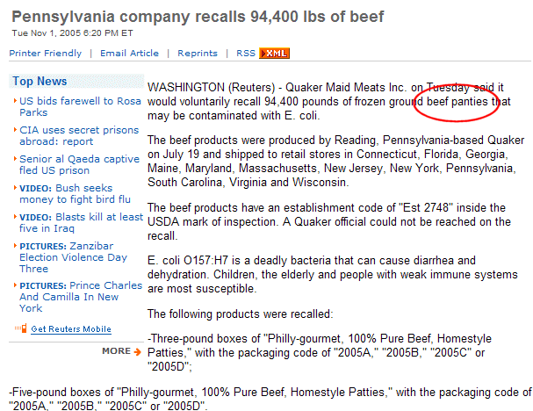
Task: Click the orange MORE arrow icon
Action: pos(137,351)
